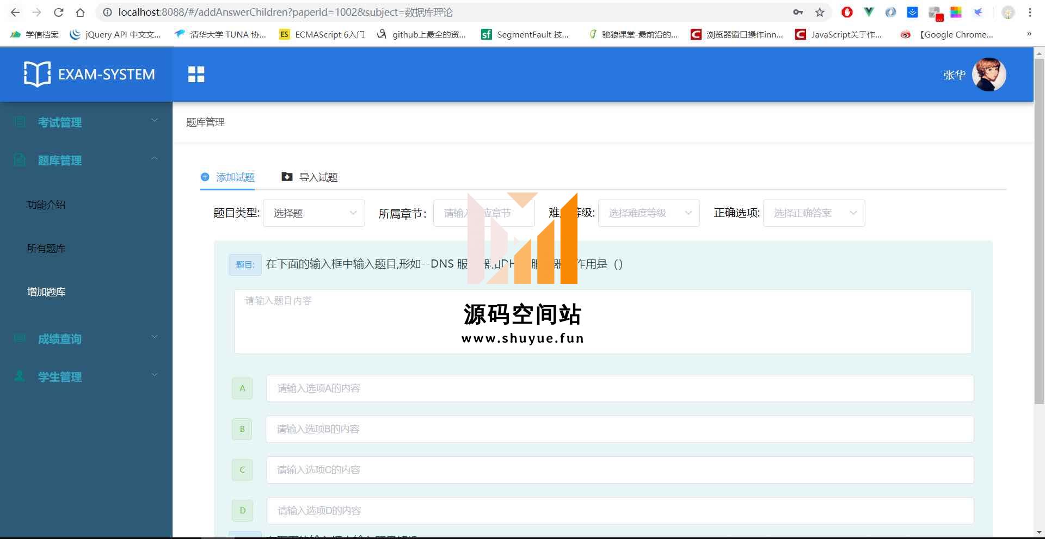The image size is (1045, 539).
Task: Click the green C option label
Action: 242,470
